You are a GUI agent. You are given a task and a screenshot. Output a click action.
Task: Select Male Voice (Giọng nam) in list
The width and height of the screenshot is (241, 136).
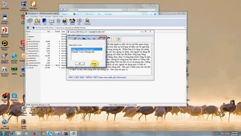87,49
